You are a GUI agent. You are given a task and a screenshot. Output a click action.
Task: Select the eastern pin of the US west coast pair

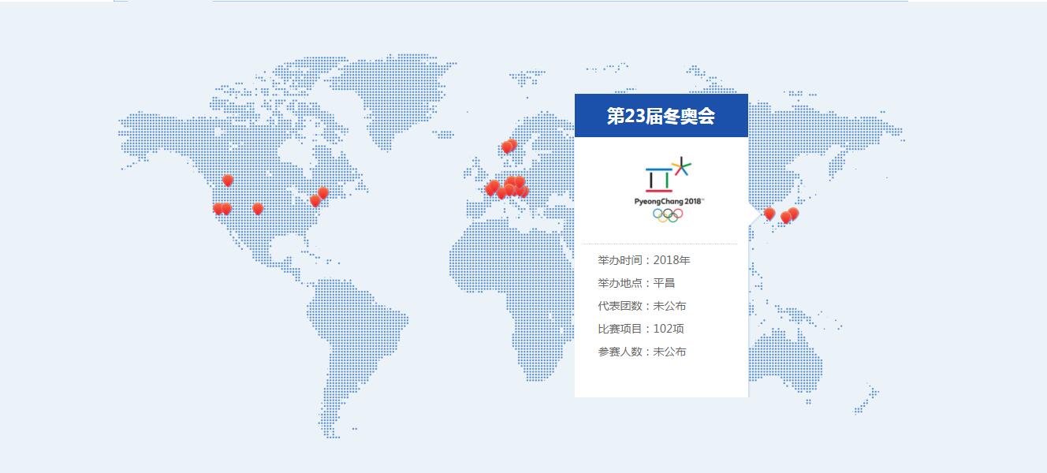click(226, 208)
